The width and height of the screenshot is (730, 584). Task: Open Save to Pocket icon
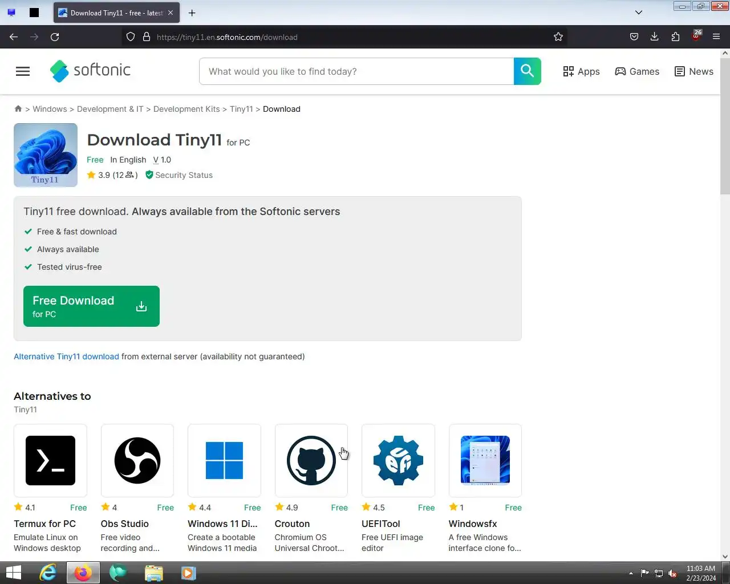point(634,37)
